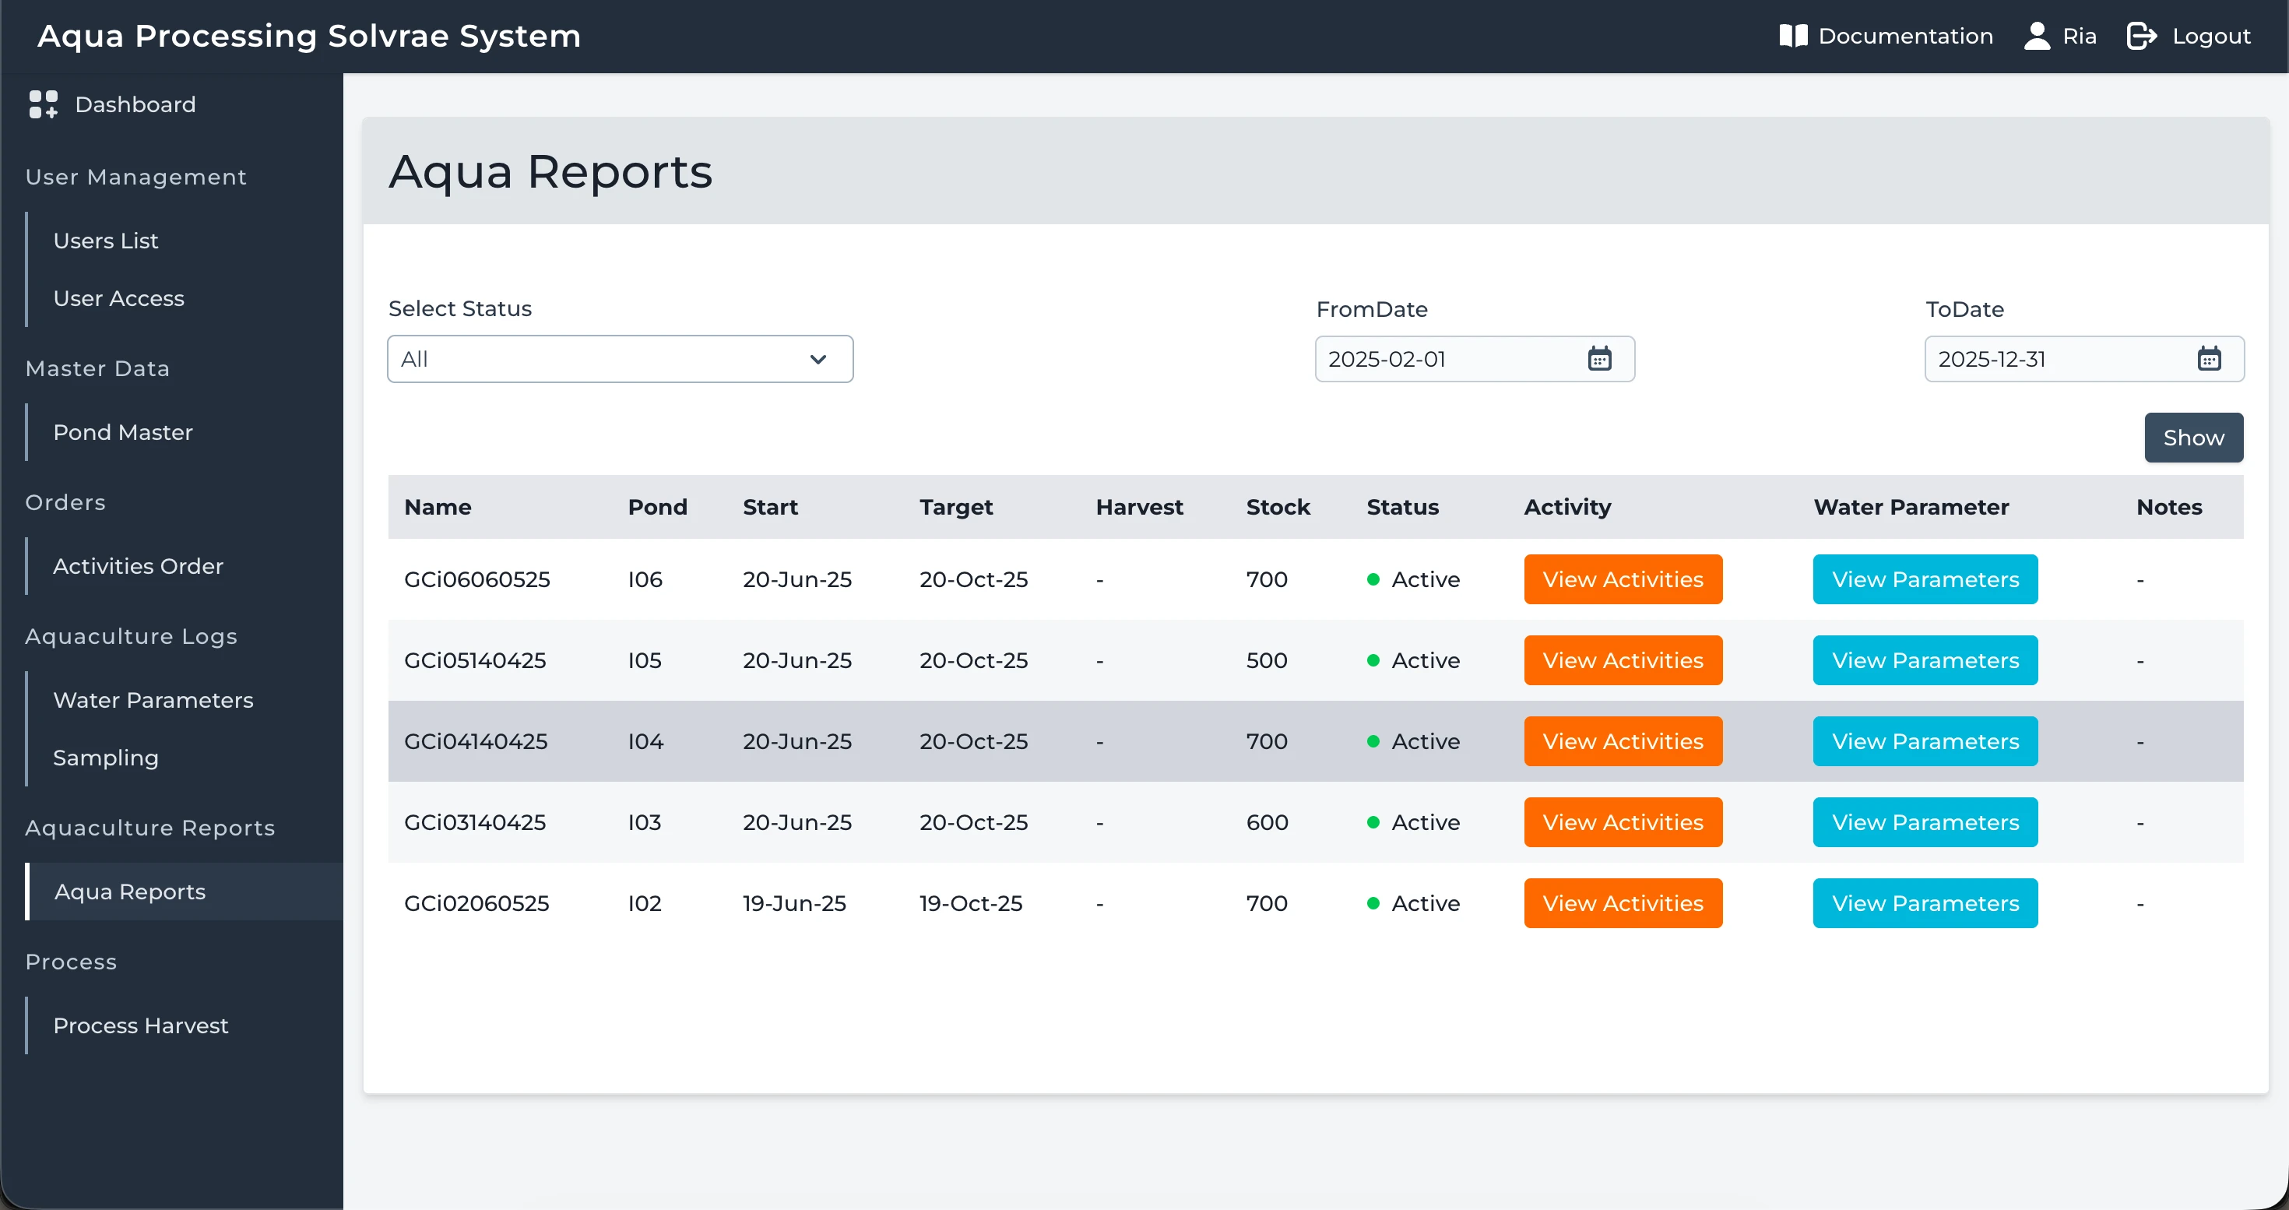Viewport: 2289px width, 1210px height.
Task: Open Process Harvest in the sidebar
Action: (140, 1025)
